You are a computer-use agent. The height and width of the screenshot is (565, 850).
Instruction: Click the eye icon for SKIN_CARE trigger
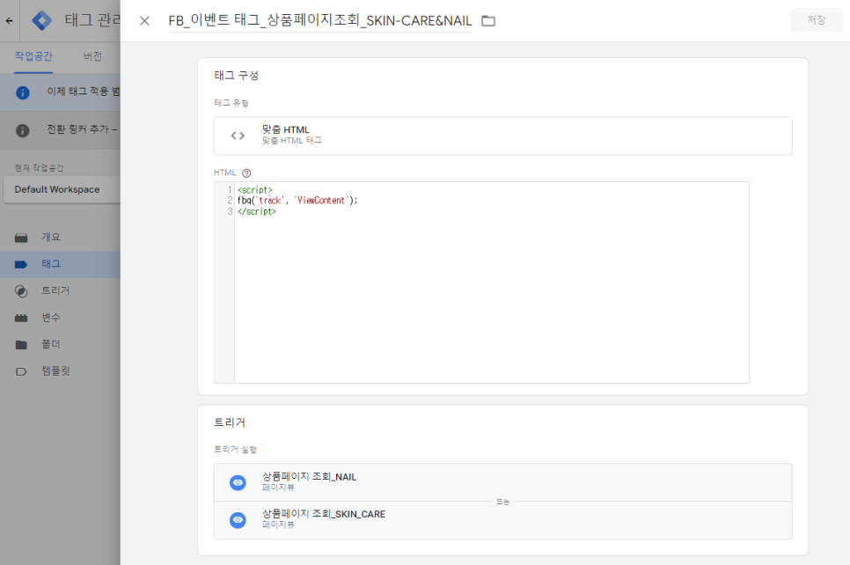(238, 520)
